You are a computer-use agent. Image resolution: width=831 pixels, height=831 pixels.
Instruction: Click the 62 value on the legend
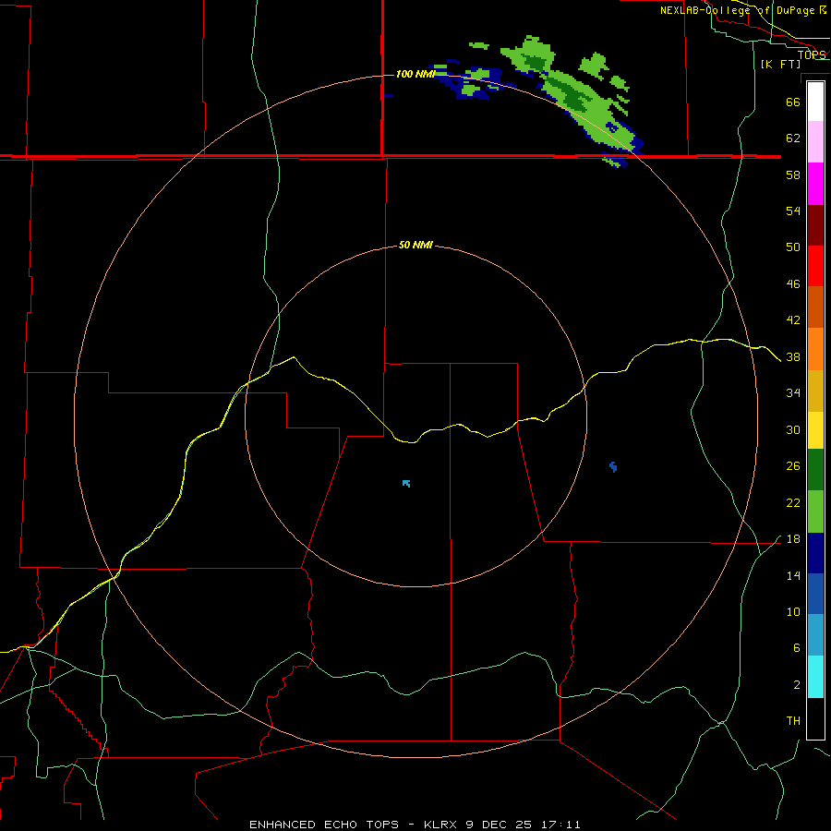793,138
